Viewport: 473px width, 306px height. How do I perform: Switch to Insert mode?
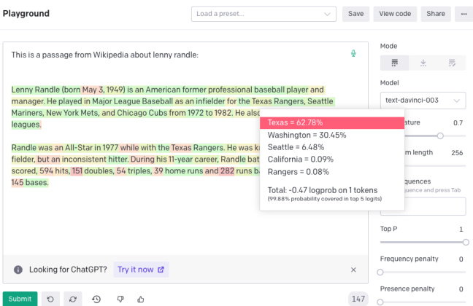coord(423,63)
